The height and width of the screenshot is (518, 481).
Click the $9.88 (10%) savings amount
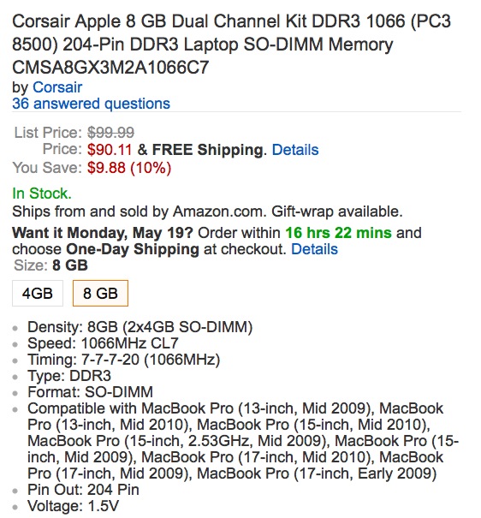coord(129,168)
